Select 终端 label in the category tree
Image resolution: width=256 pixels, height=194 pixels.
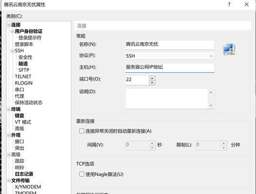point(16,109)
